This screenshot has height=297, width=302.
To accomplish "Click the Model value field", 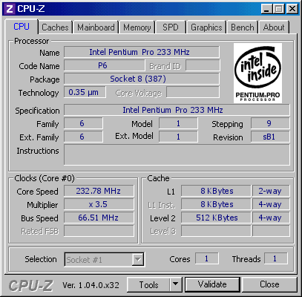I will coord(178,123).
